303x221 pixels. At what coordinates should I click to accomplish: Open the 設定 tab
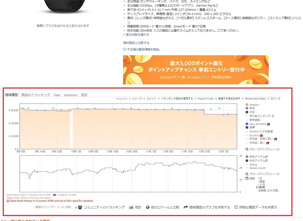point(84,95)
